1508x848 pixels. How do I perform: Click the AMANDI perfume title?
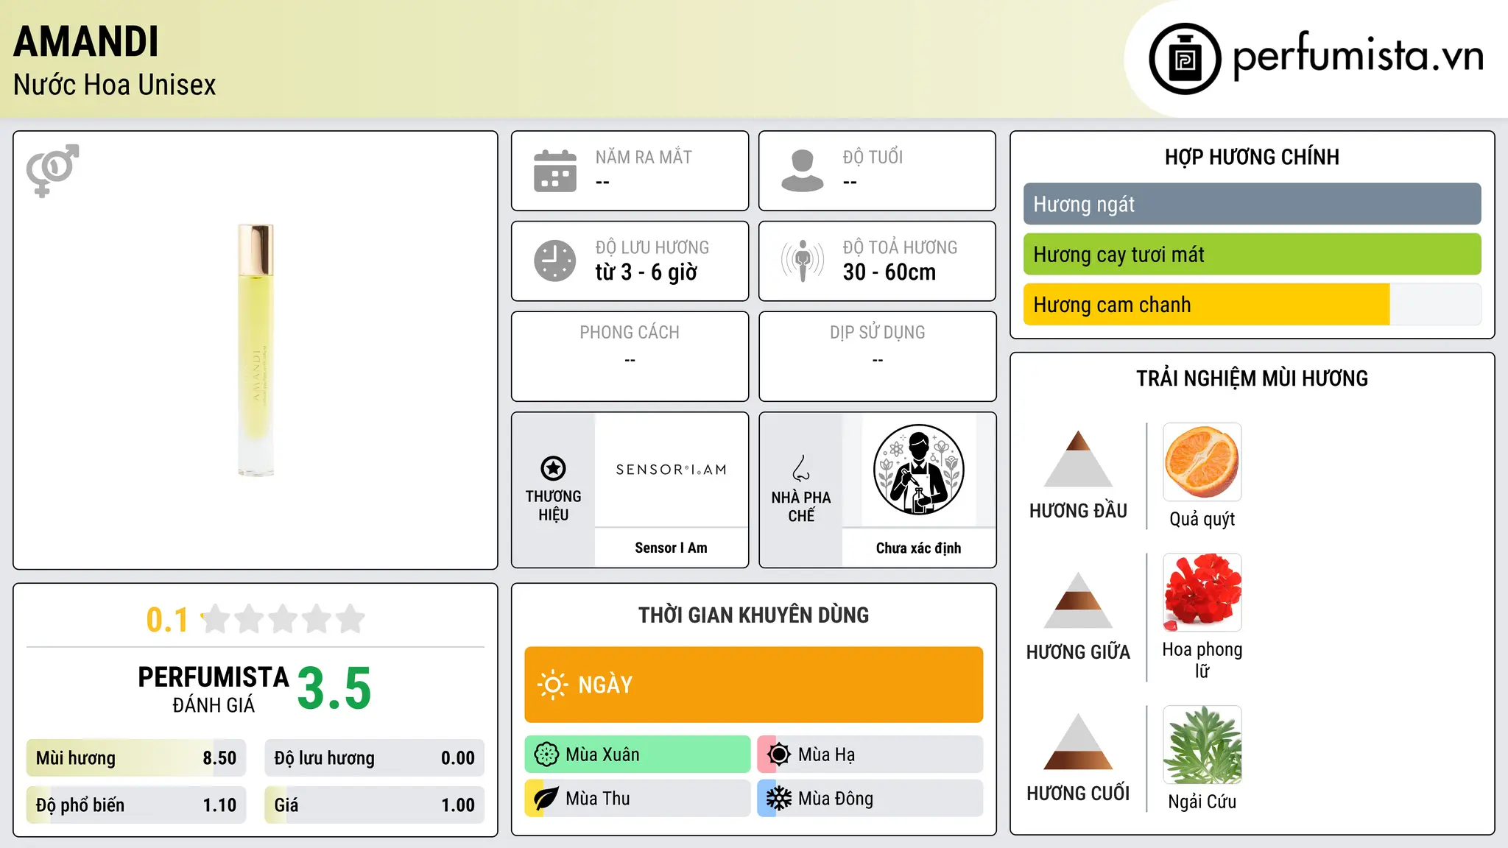point(86,41)
